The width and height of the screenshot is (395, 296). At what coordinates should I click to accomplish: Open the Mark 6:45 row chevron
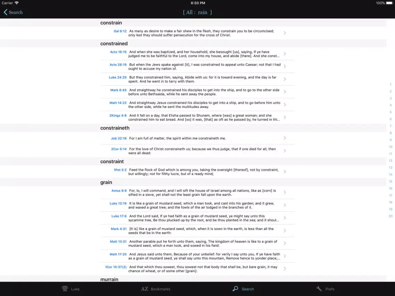coord(285,92)
